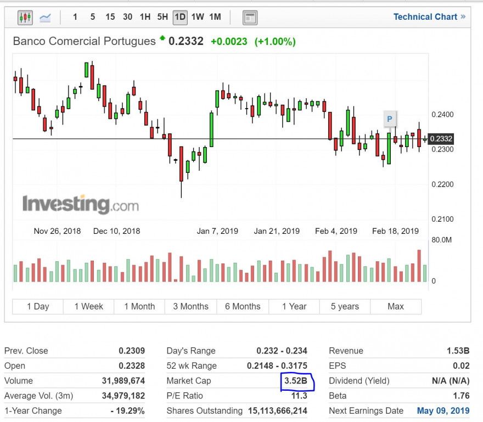Click the 0.2400 price axis label

point(442,115)
